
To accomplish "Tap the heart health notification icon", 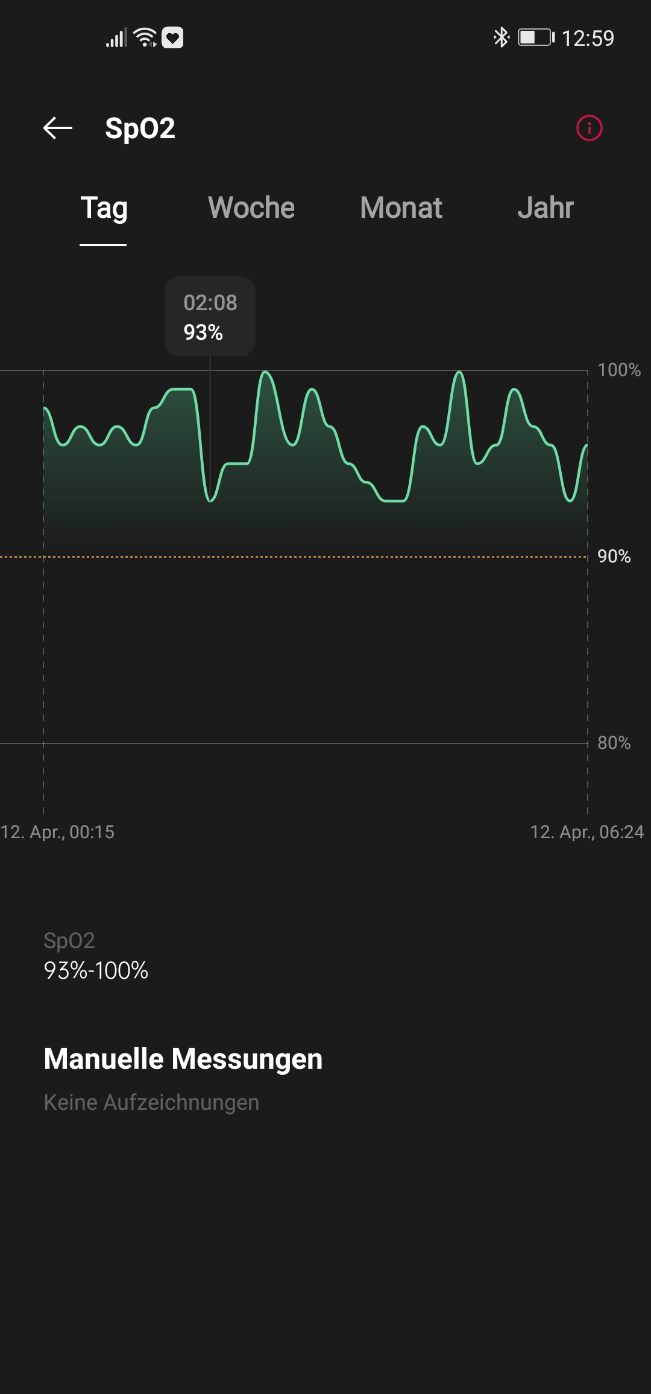I will (x=172, y=38).
